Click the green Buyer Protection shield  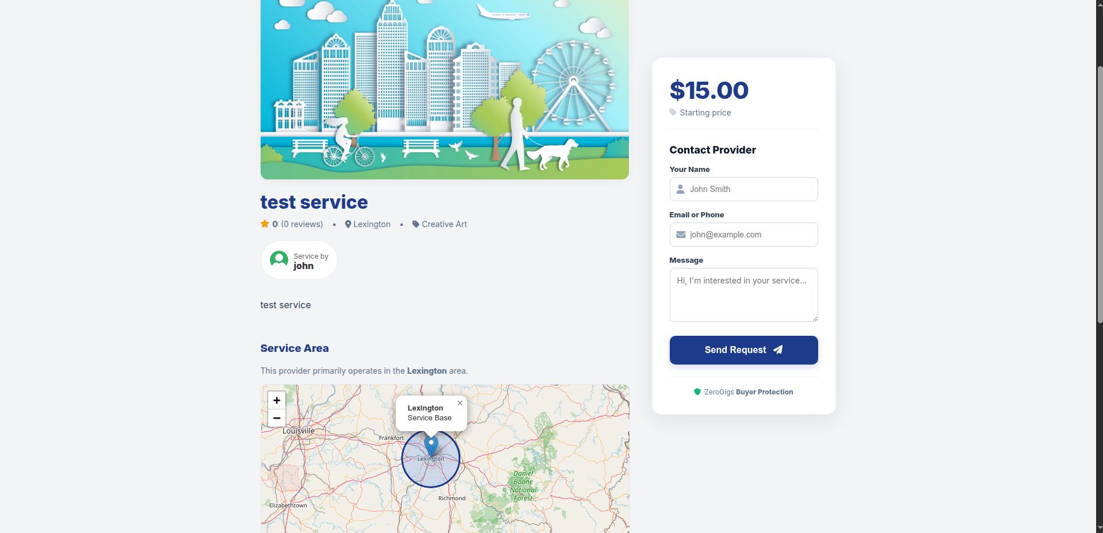pyautogui.click(x=697, y=392)
